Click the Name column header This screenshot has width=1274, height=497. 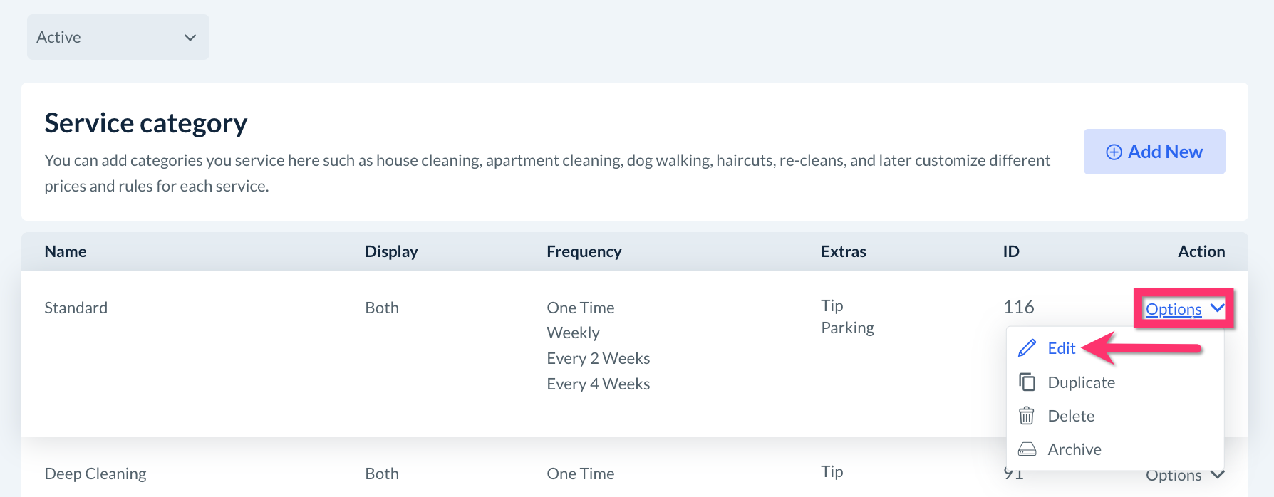click(66, 251)
